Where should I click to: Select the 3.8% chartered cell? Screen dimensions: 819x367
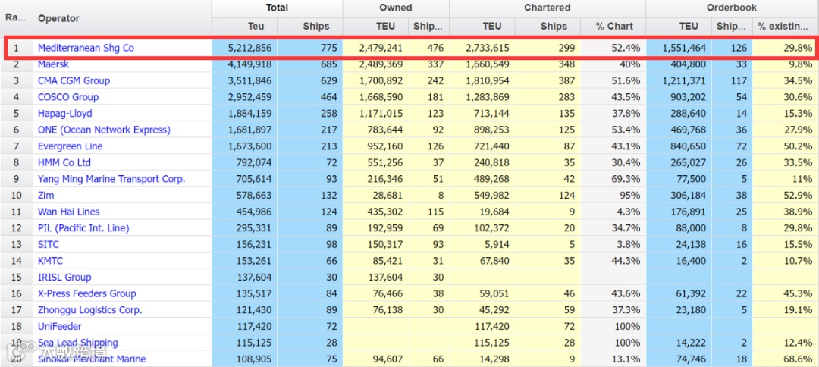pos(629,244)
